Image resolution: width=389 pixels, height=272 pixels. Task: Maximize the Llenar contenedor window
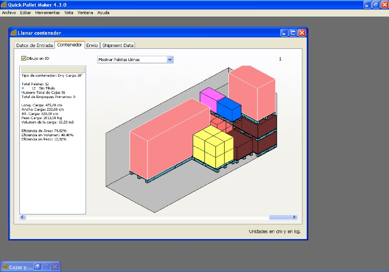coord(293,33)
